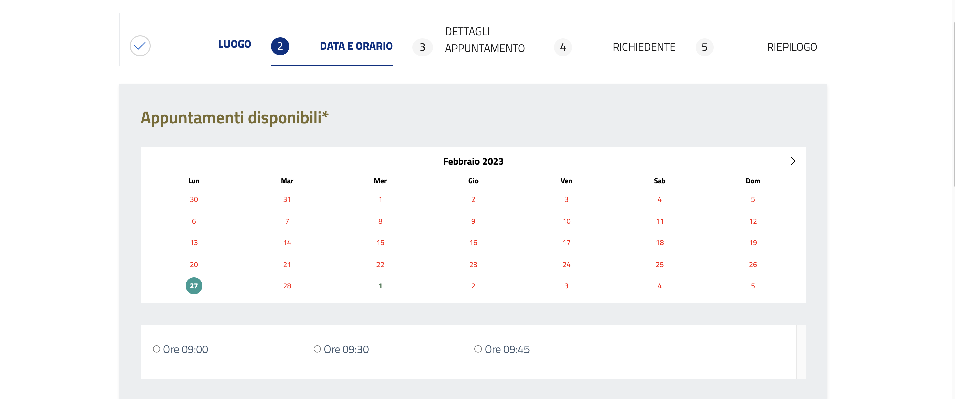Screen dimensions: 955x399
Task: Pick the Ore 09:45 appointment time
Action: (x=478, y=349)
